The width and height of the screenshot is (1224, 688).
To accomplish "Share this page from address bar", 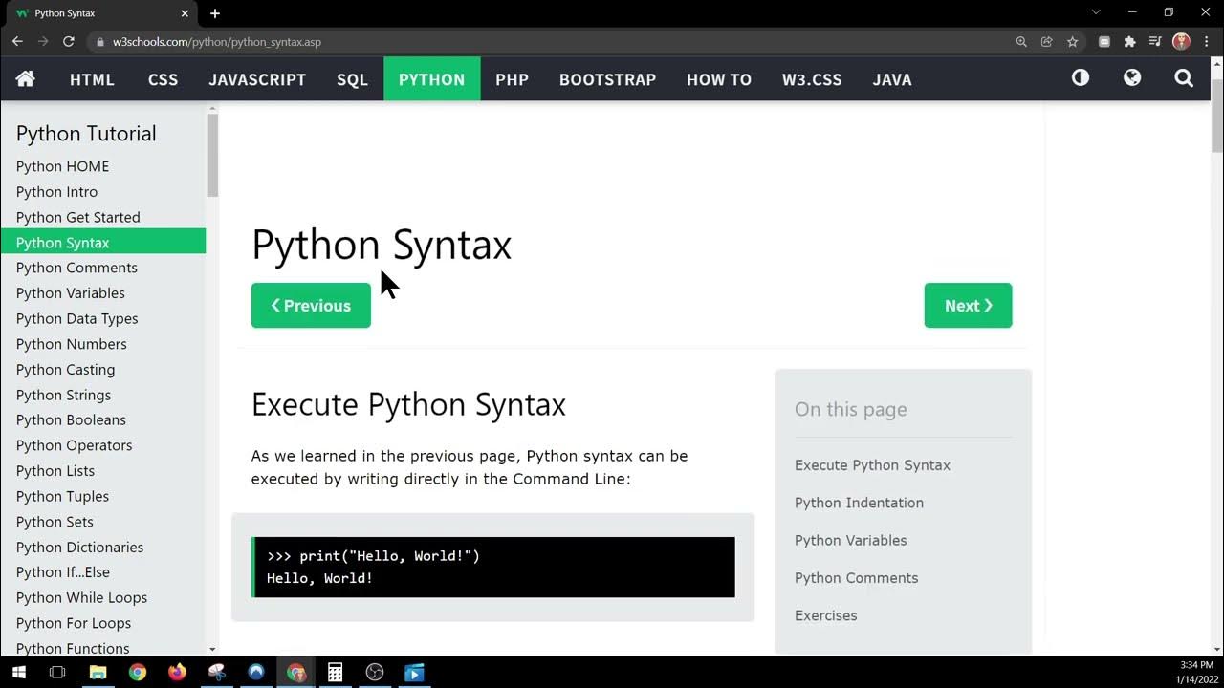I will pyautogui.click(x=1047, y=42).
